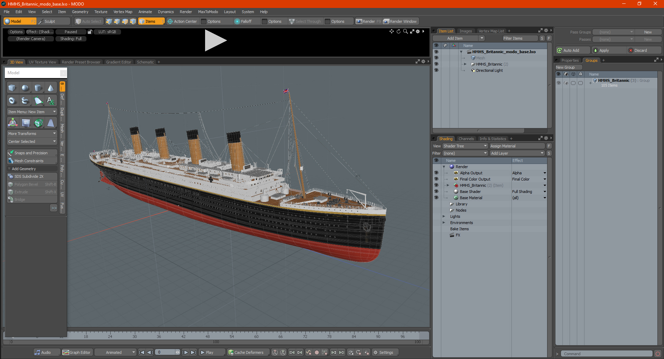This screenshot has height=359, width=664.
Task: Open Mesh Constraints
Action: [32, 161]
